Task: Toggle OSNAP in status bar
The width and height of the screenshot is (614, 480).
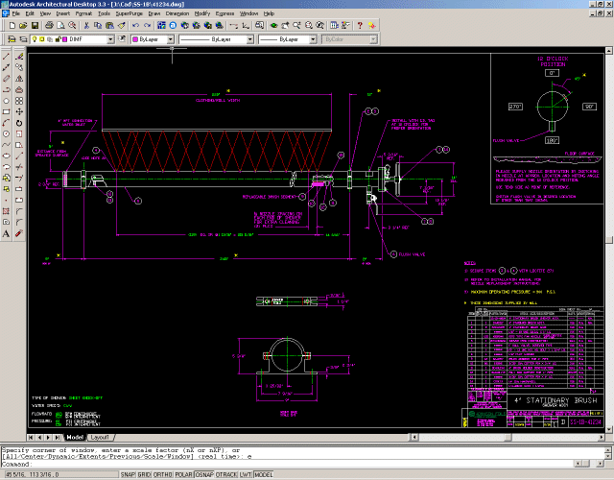Action: click(x=204, y=474)
